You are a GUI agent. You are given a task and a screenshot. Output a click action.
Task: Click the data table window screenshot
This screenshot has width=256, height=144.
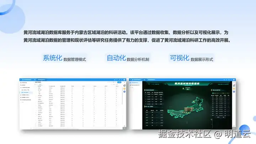click(x=73, y=104)
